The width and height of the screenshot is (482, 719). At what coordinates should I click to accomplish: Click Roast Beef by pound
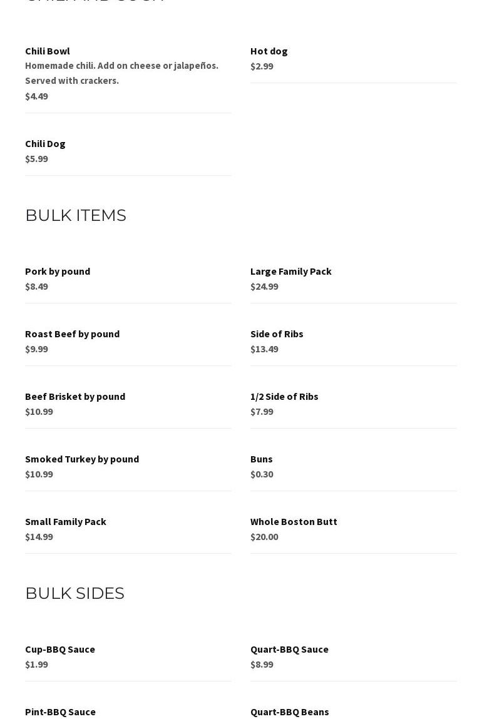pyautogui.click(x=72, y=334)
